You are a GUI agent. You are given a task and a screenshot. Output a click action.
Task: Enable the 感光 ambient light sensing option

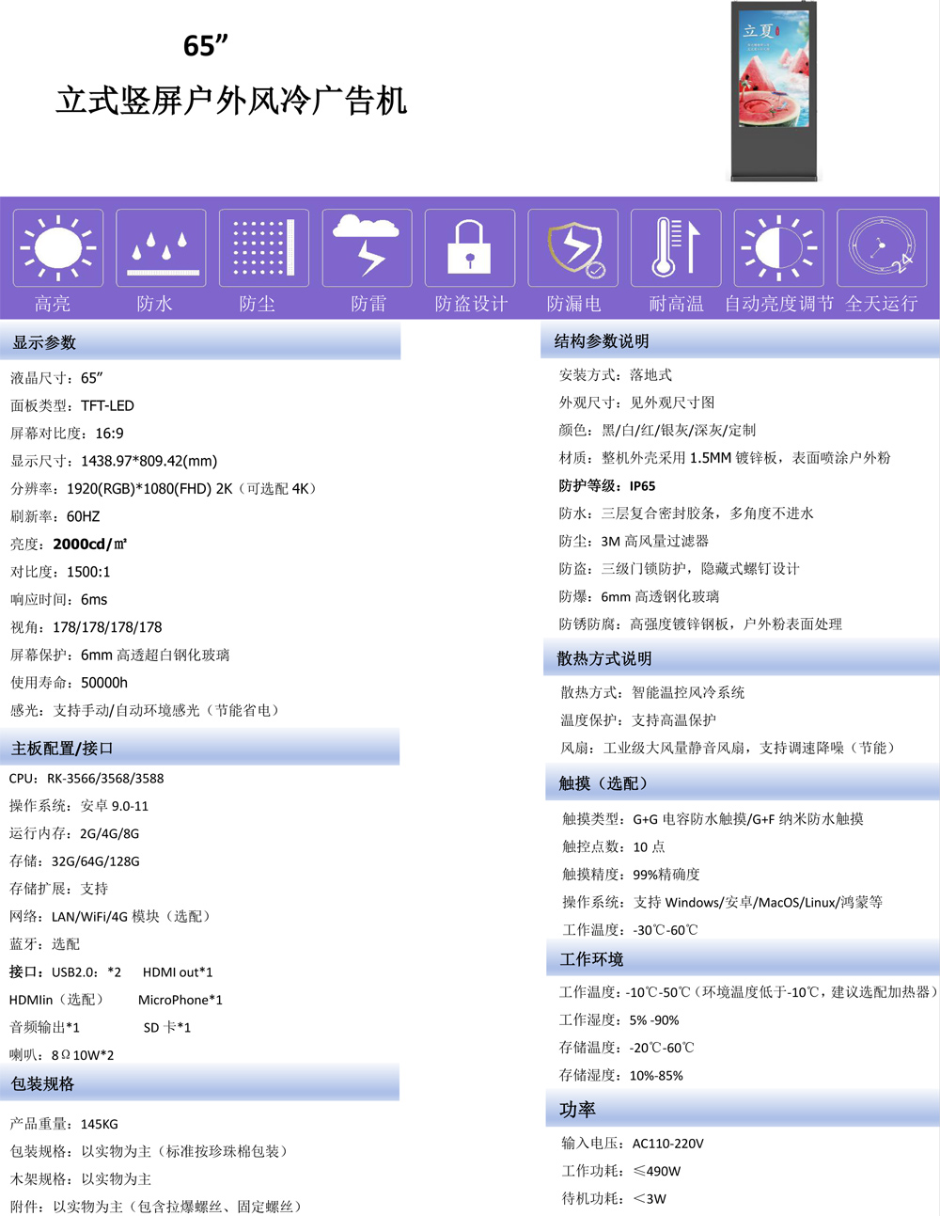[x=141, y=711]
